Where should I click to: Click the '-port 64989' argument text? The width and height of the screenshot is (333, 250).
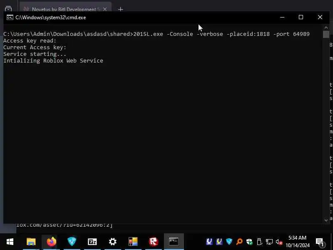pyautogui.click(x=291, y=34)
